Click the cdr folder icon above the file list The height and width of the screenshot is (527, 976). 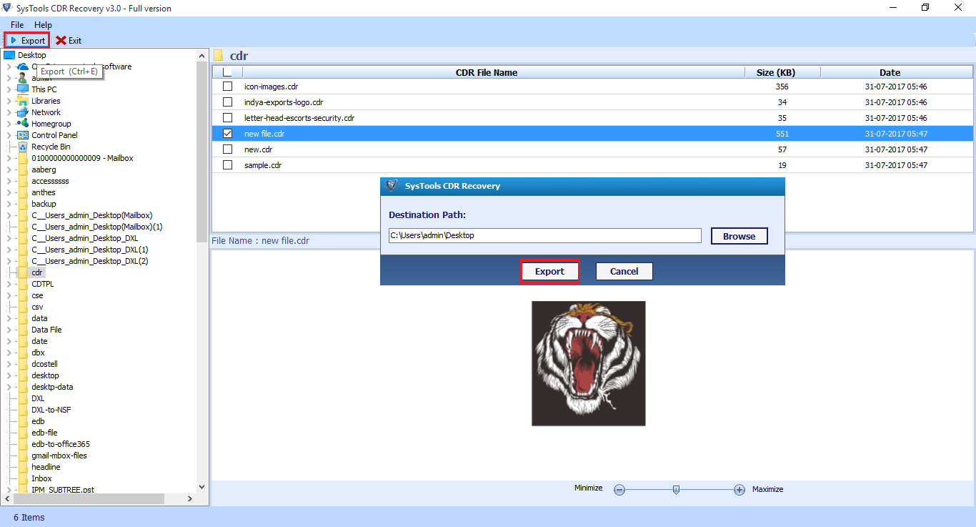tap(219, 55)
